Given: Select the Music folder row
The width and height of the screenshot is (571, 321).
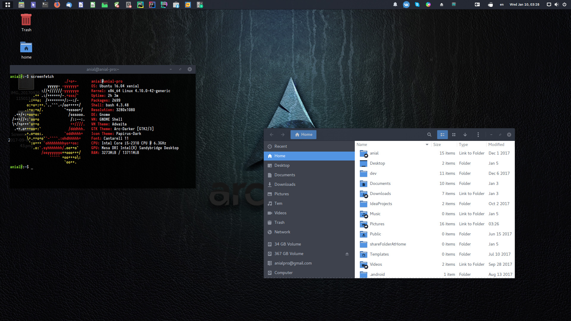Looking at the screenshot, I should point(435,214).
